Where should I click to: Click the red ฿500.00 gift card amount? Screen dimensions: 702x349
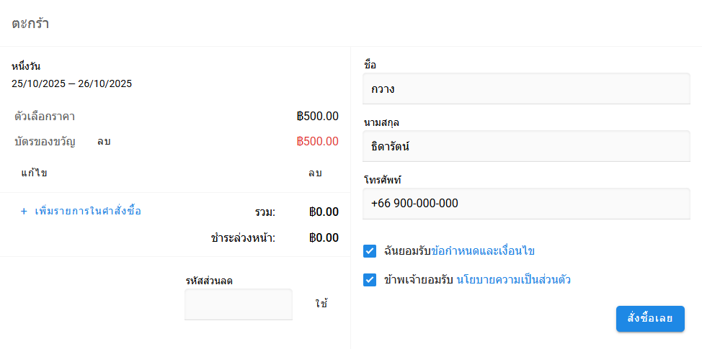pos(317,142)
